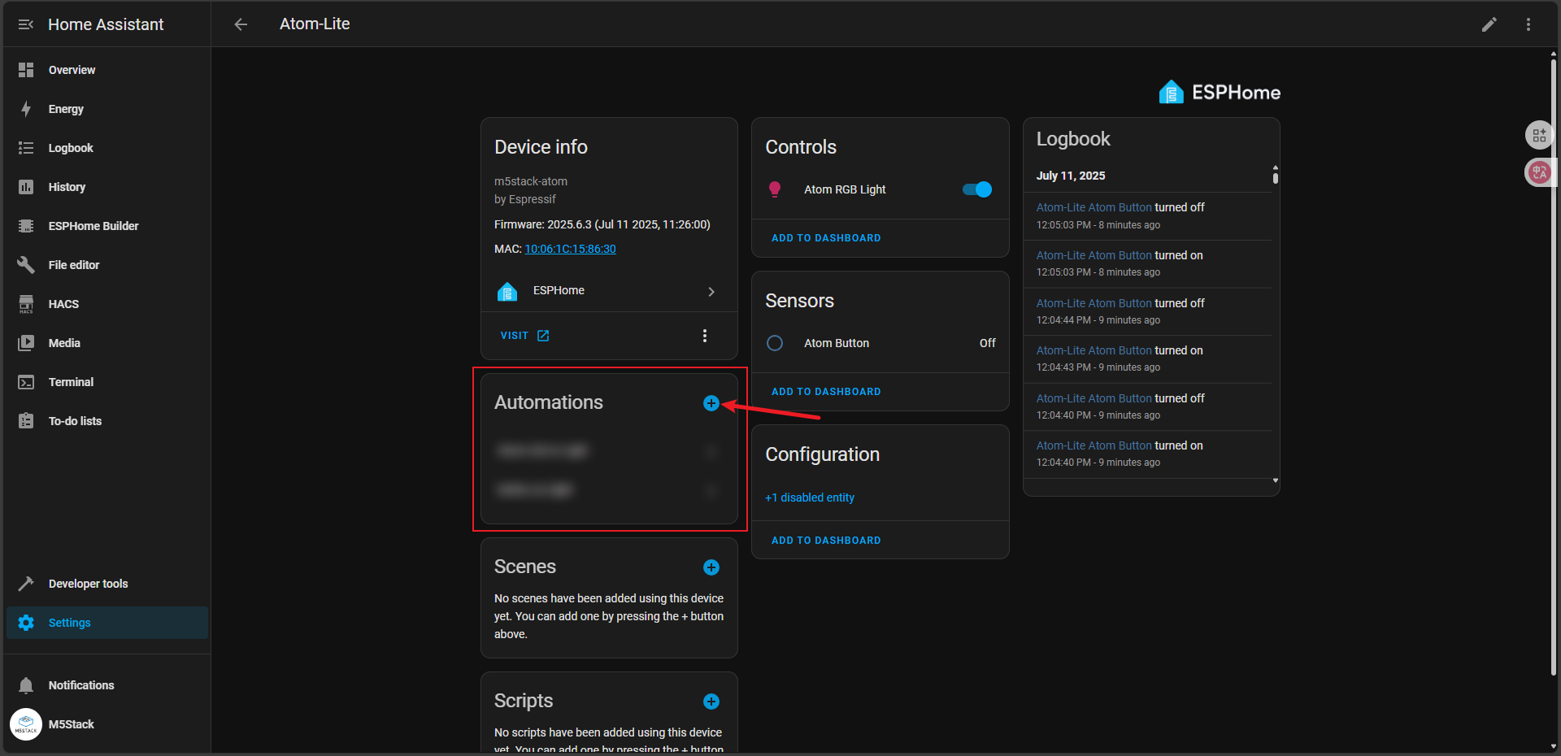Open History in the sidebar
This screenshot has width=1561, height=756.
[107, 187]
